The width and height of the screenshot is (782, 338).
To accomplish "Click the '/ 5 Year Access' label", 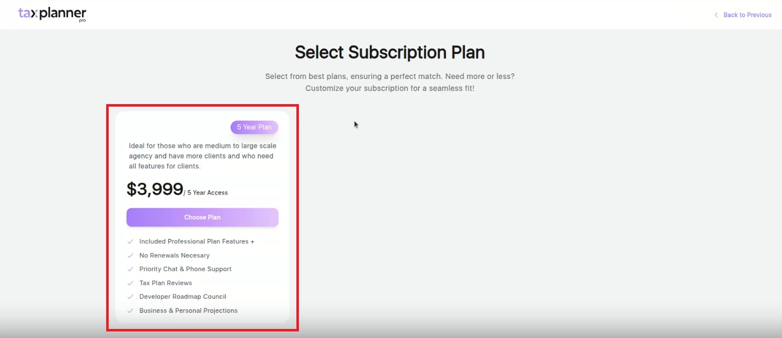I will click(206, 193).
